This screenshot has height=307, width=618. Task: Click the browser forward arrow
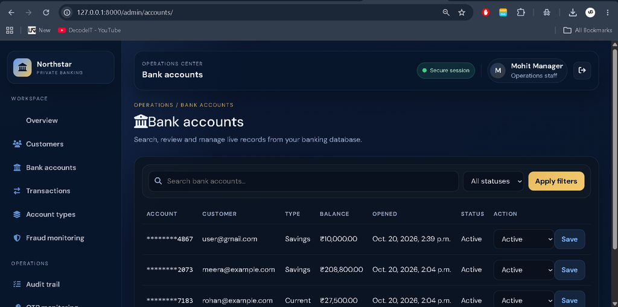28,13
